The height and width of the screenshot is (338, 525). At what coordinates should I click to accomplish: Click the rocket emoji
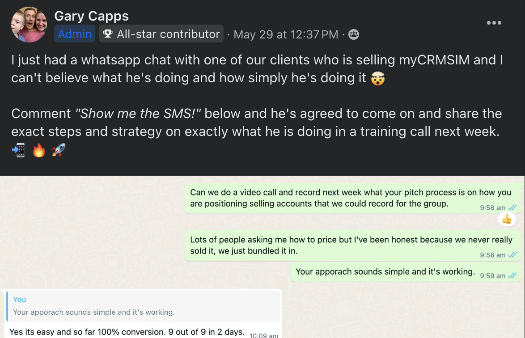click(58, 150)
